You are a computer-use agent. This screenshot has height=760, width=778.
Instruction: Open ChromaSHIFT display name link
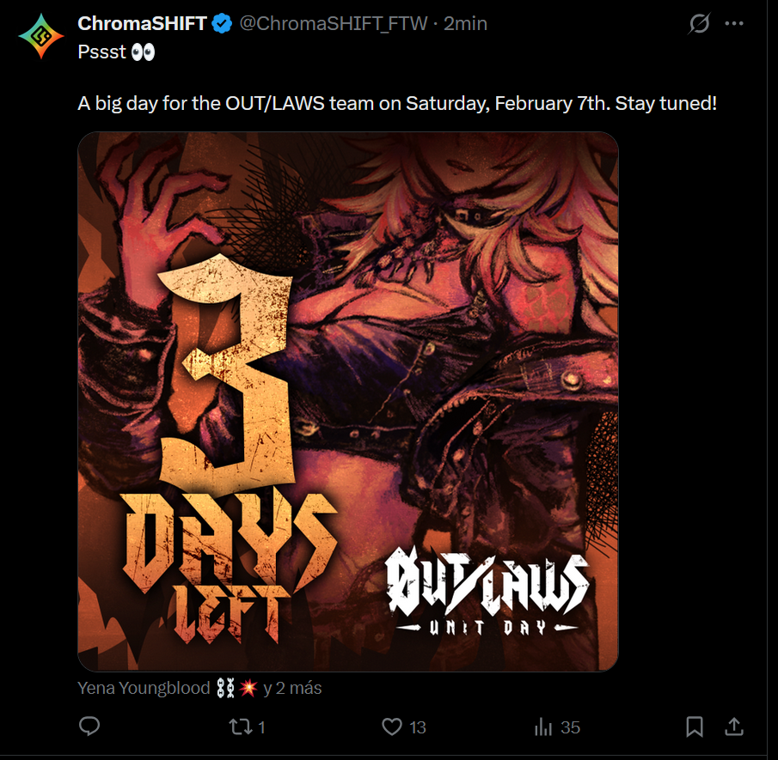(142, 23)
